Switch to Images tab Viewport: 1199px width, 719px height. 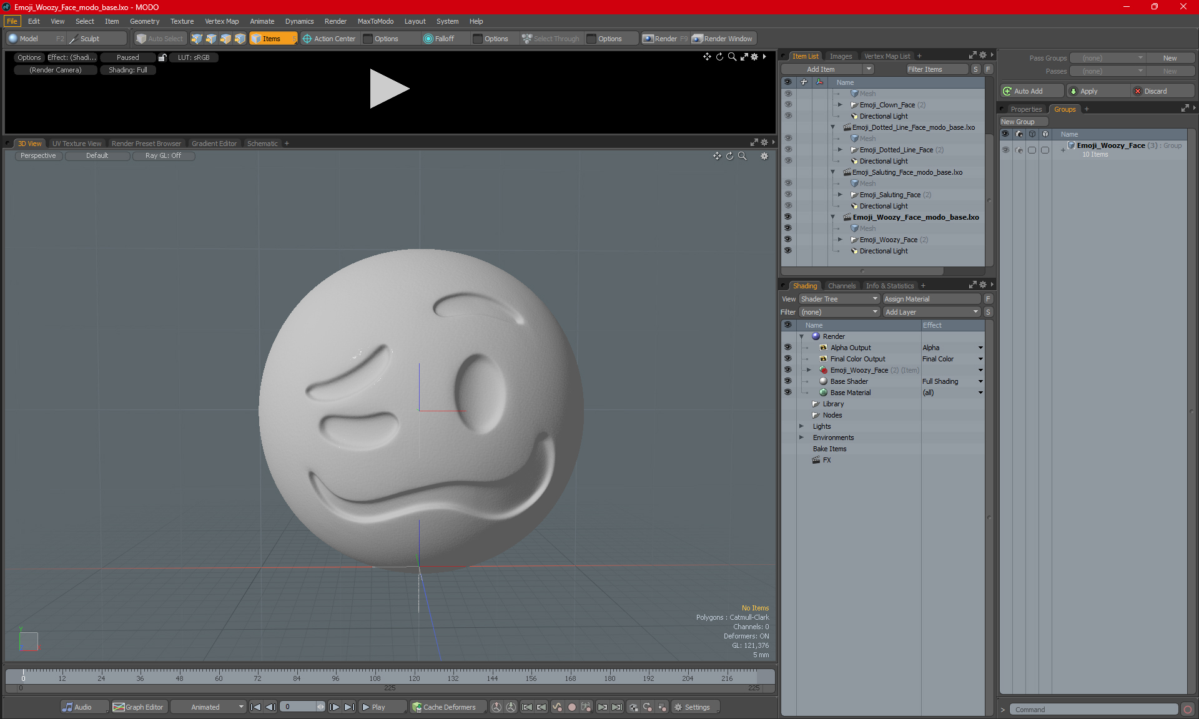pyautogui.click(x=841, y=56)
